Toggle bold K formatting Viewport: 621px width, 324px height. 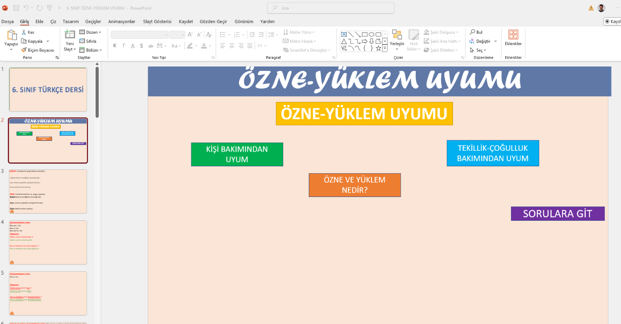[115, 46]
